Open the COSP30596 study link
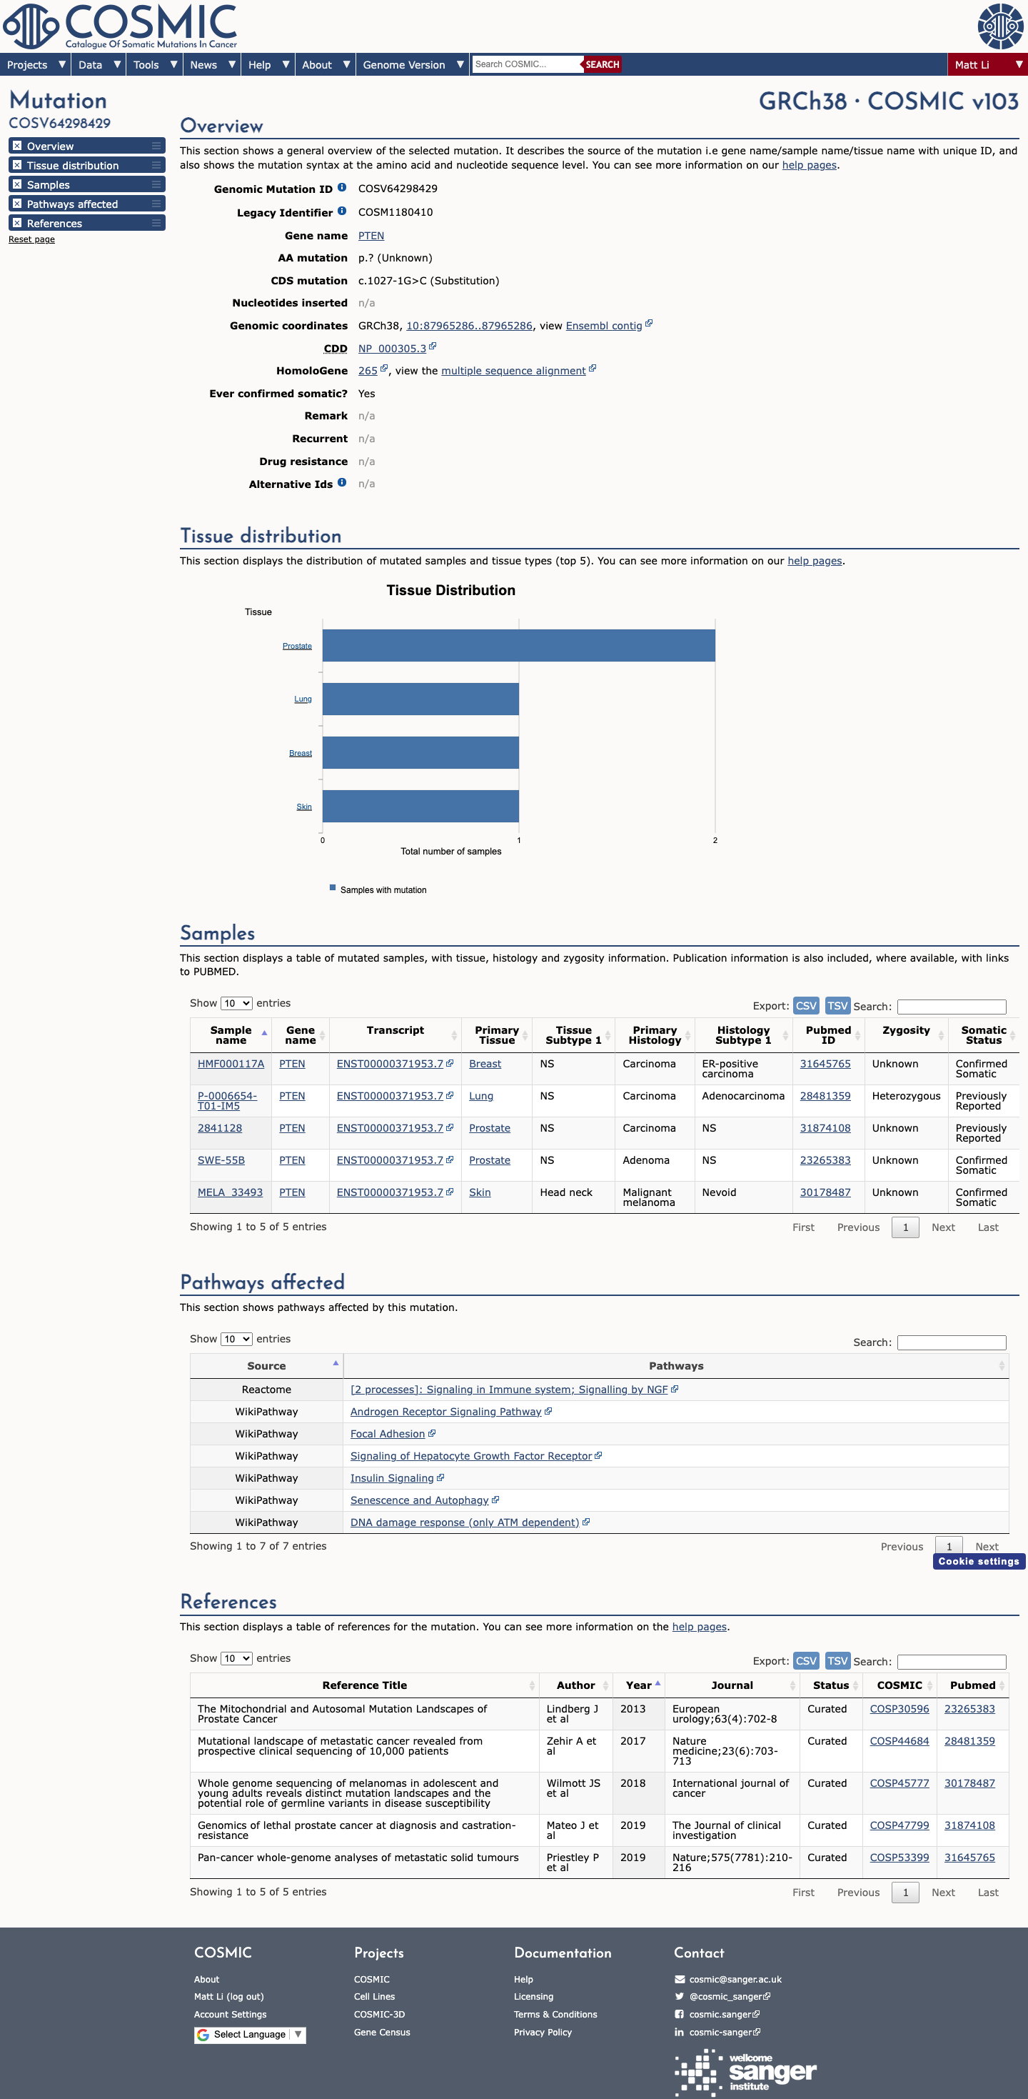Viewport: 1028px width, 2099px height. [x=899, y=1709]
